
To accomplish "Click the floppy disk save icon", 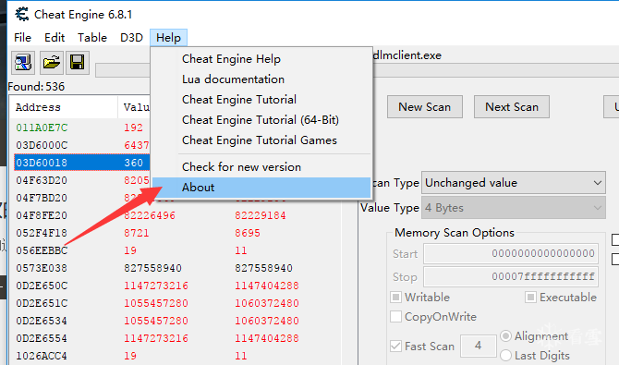I will (x=78, y=63).
